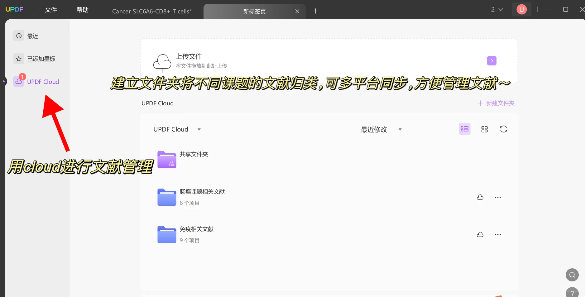Click cloud sync icon for 肠癌课题相关文献
This screenshot has height=297, width=585.
click(x=480, y=197)
